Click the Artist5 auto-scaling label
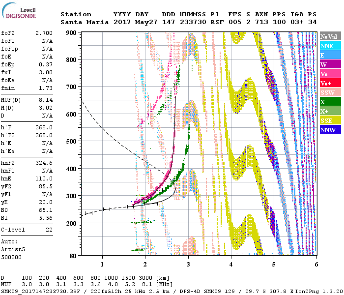 tap(13, 250)
